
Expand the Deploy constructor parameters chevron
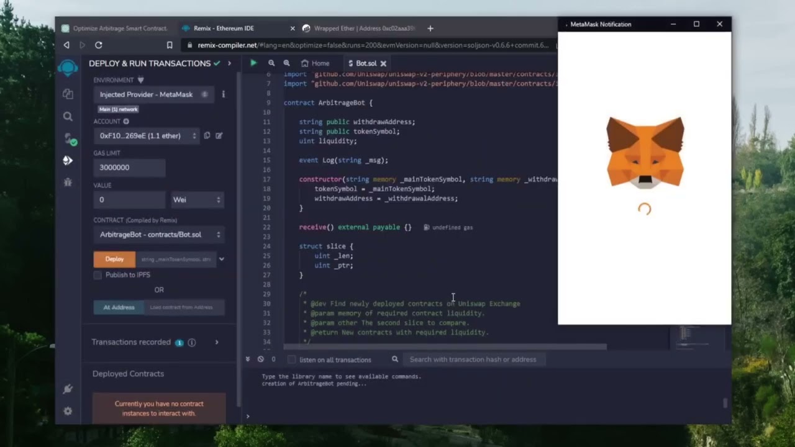pyautogui.click(x=221, y=259)
